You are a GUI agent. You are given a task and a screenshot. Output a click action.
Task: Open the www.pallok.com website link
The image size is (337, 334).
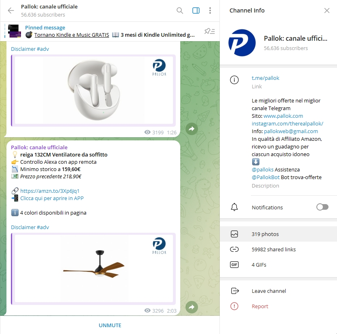[283, 116]
